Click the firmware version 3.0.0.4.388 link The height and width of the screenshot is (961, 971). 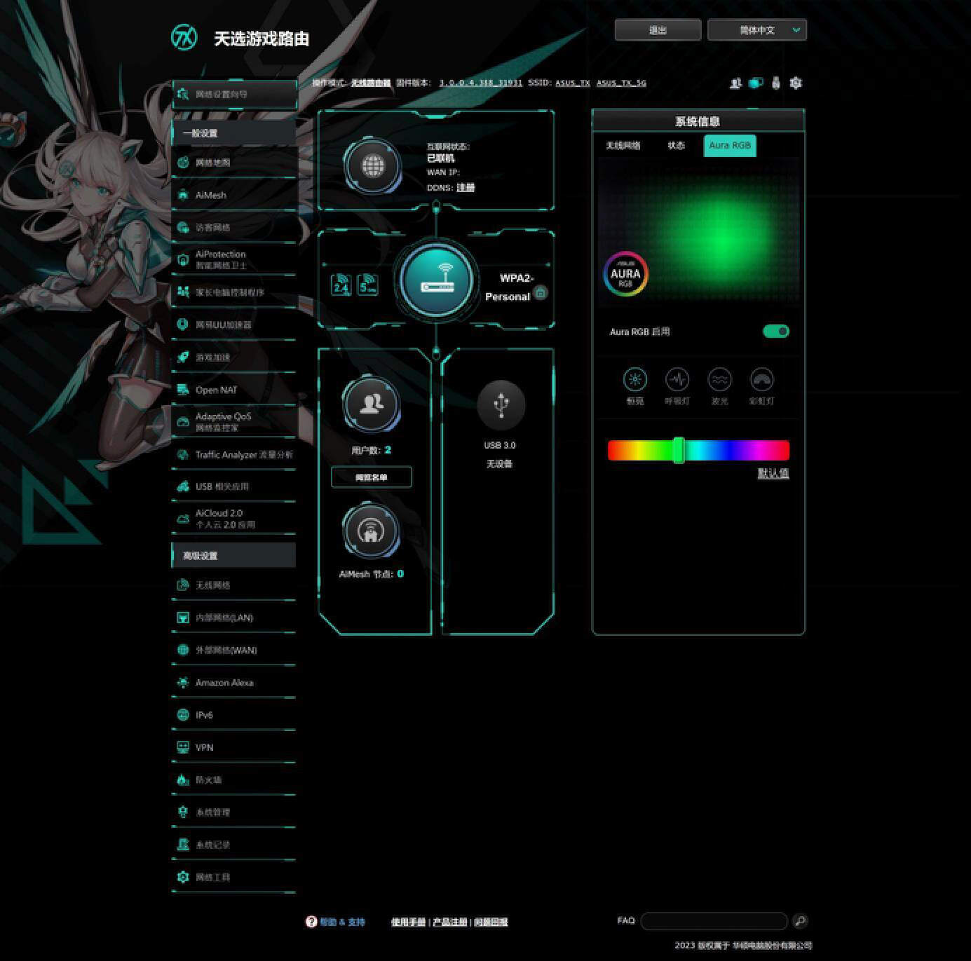[x=481, y=83]
